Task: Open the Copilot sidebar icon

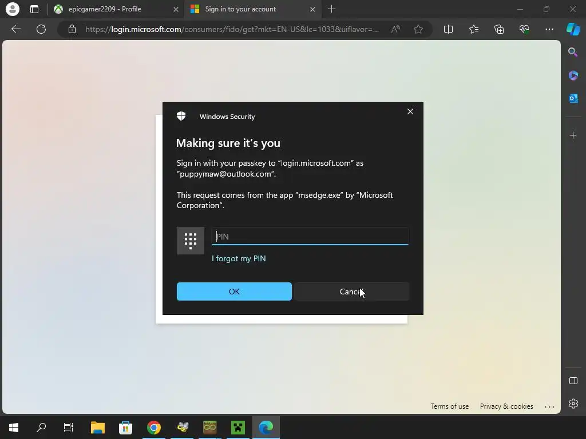Action: click(573, 29)
